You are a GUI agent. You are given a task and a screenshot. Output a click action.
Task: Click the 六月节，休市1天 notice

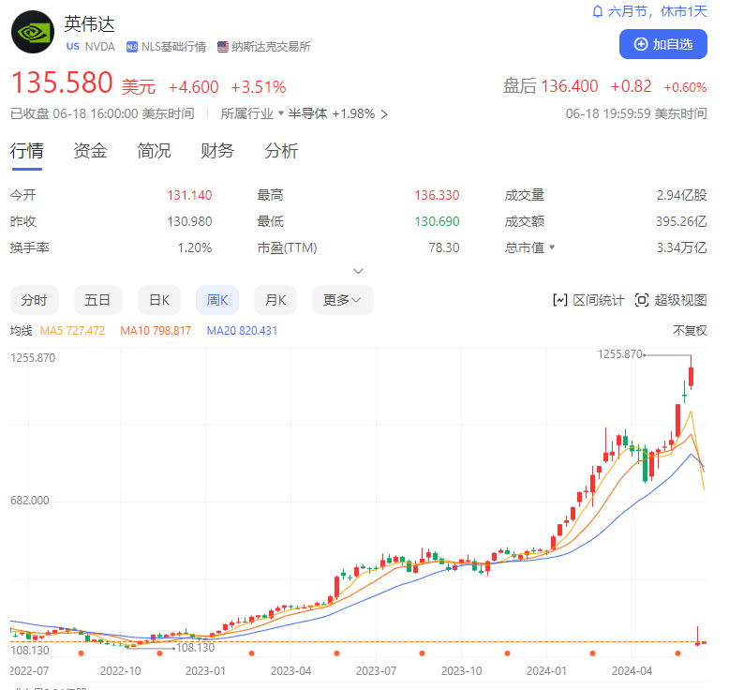(x=658, y=11)
